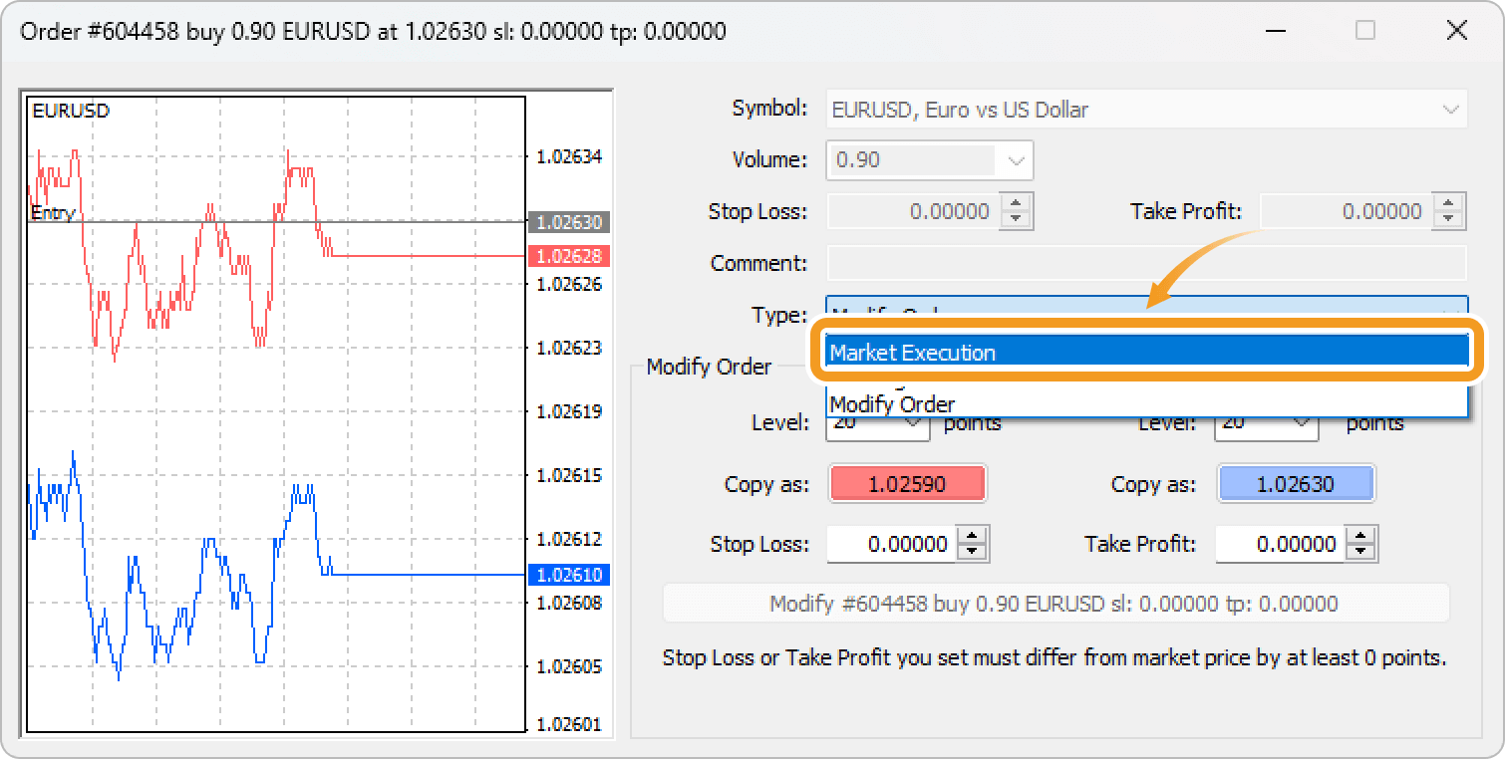Decrease the Modify Order Stop Loss value

(x=973, y=553)
